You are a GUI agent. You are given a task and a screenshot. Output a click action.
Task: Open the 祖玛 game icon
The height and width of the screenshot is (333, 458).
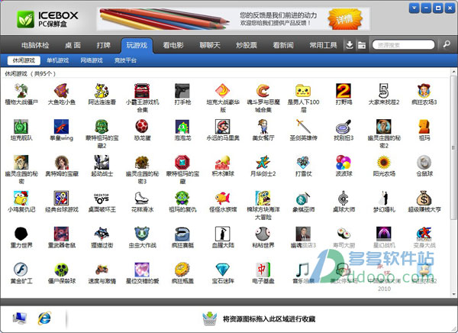(x=424, y=127)
